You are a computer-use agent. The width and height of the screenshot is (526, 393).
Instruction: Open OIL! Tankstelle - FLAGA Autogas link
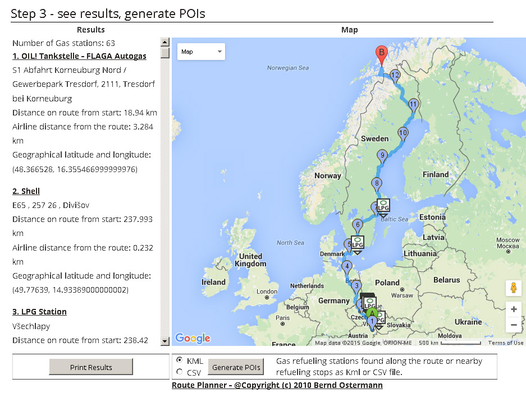(79, 56)
